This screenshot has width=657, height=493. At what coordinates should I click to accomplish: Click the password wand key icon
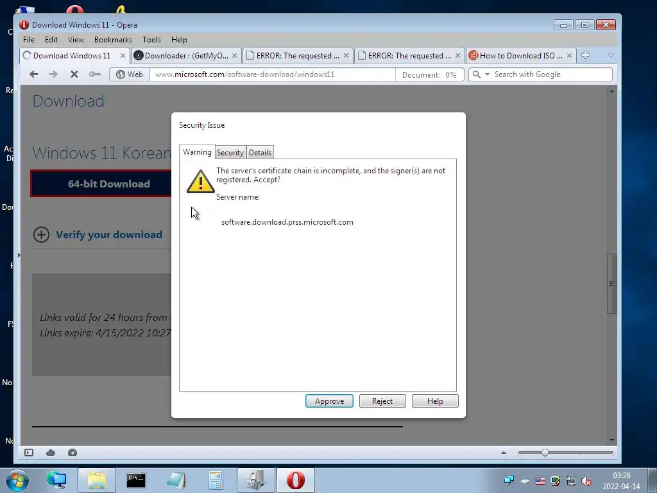[x=95, y=74]
